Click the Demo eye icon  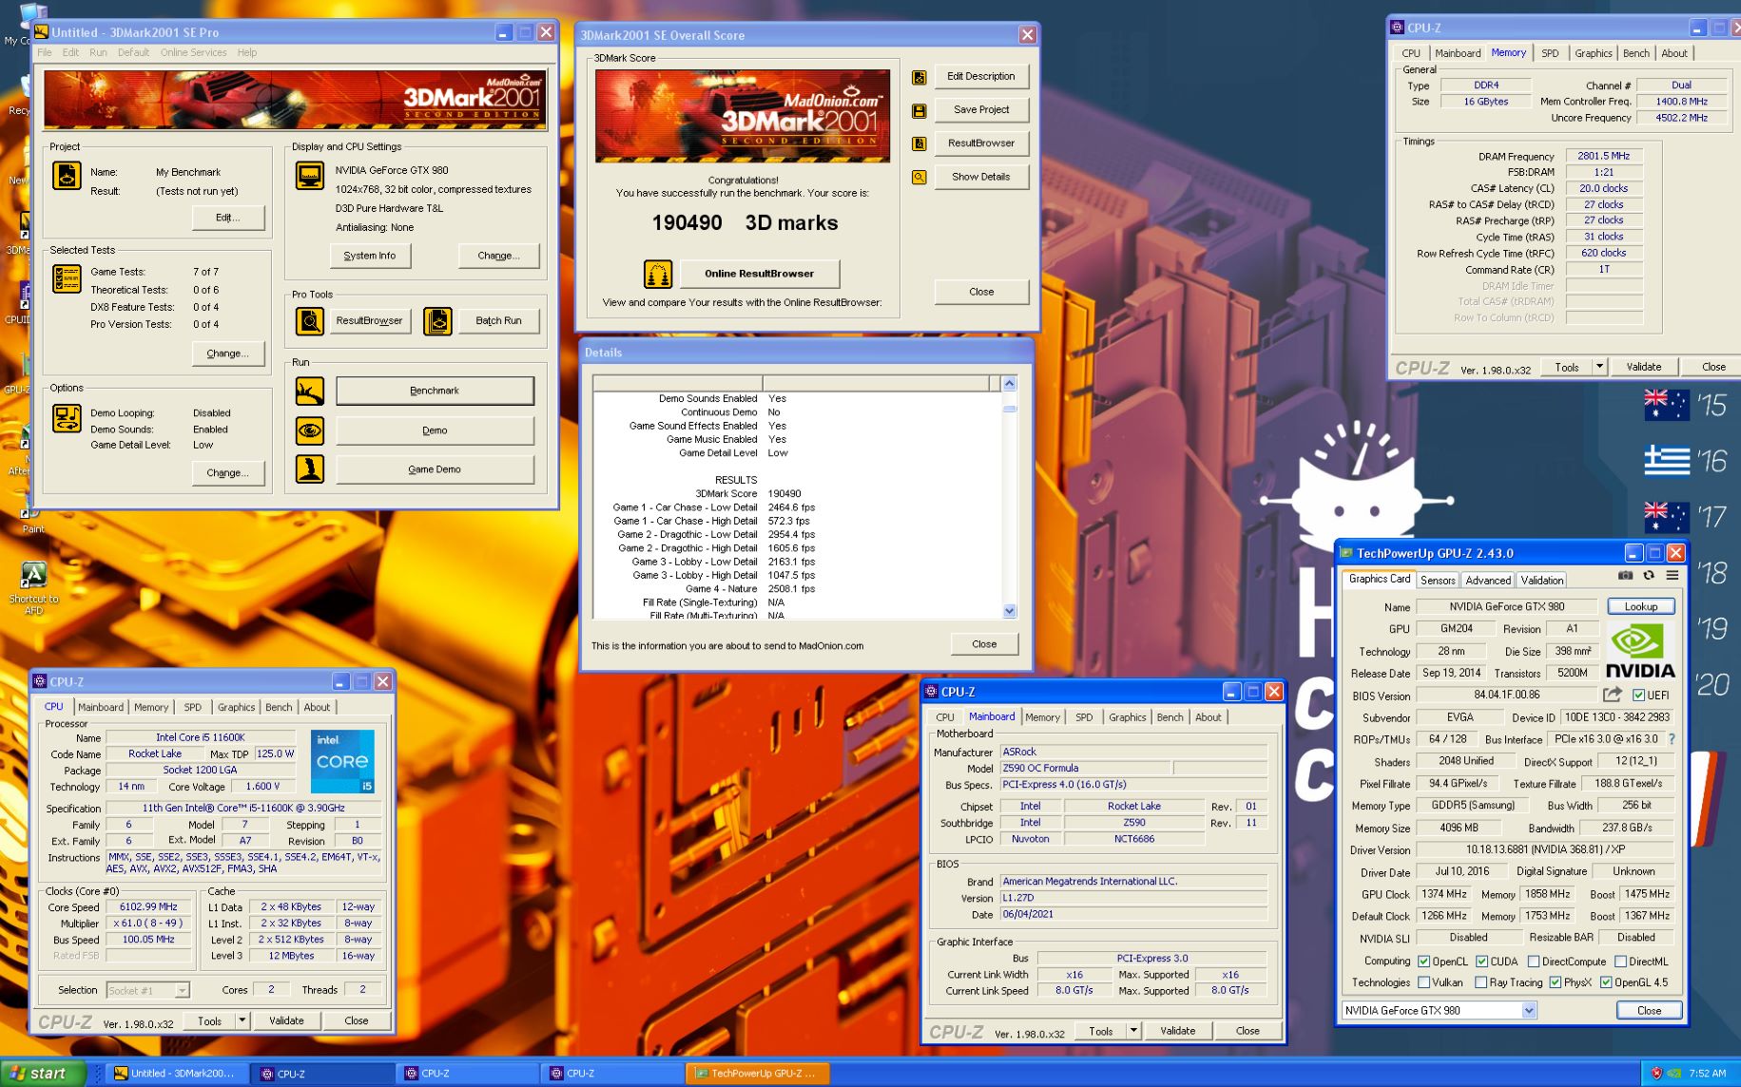pyautogui.click(x=310, y=430)
